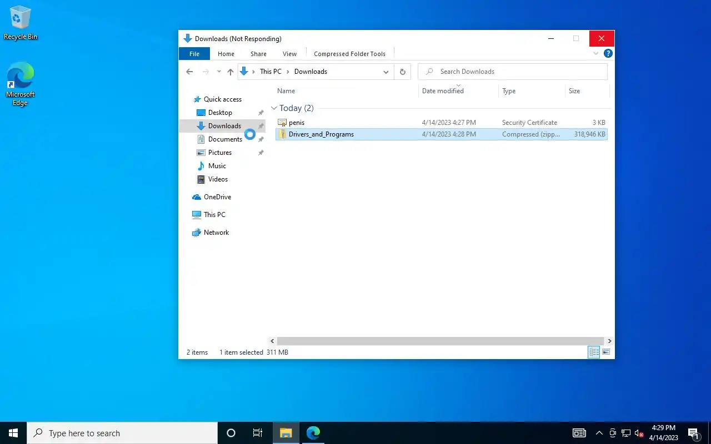Click the horizontal scrollbar right arrow
This screenshot has width=711, height=444.
pos(609,341)
